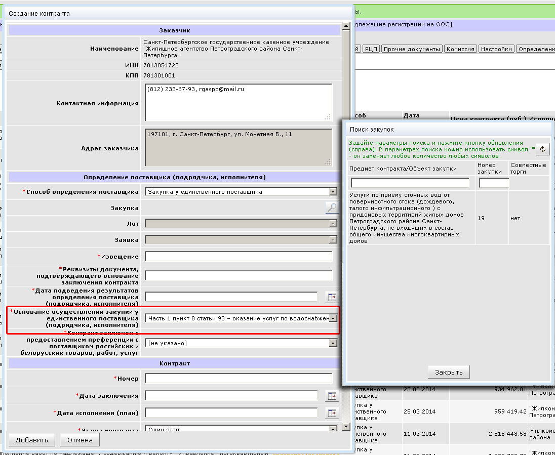Click the price 934 962.01 in background table
The width and height of the screenshot is (555, 455).
pos(510,389)
